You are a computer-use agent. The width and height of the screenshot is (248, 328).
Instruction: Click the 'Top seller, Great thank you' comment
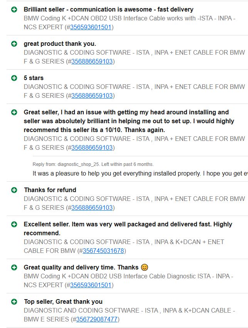(63, 302)
